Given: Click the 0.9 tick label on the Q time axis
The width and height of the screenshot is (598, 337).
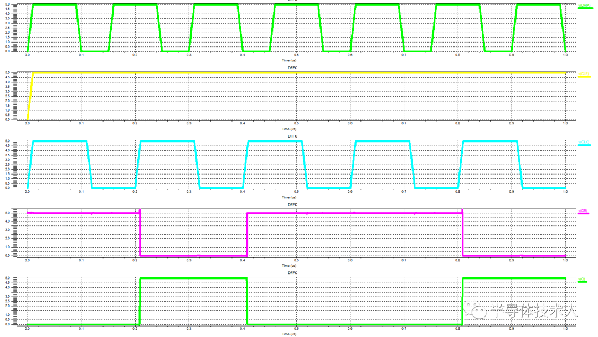Looking at the screenshot, I should pos(512,329).
